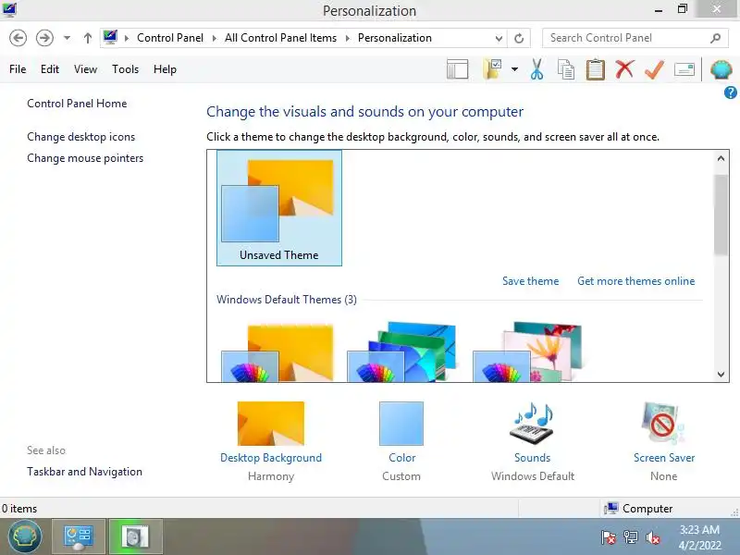Click the Windows Default Themes (3) header
Image resolution: width=740 pixels, height=555 pixels.
coord(287,300)
